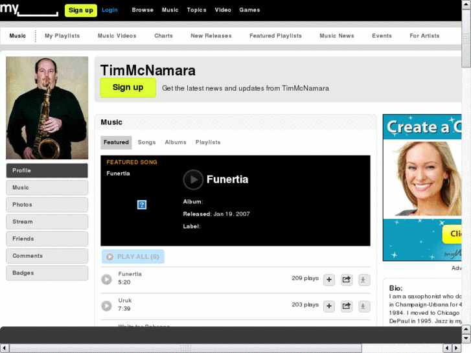Viewport: 471px width, 353px height.
Task: Click the Funertia song title in black panel
Action: click(227, 179)
